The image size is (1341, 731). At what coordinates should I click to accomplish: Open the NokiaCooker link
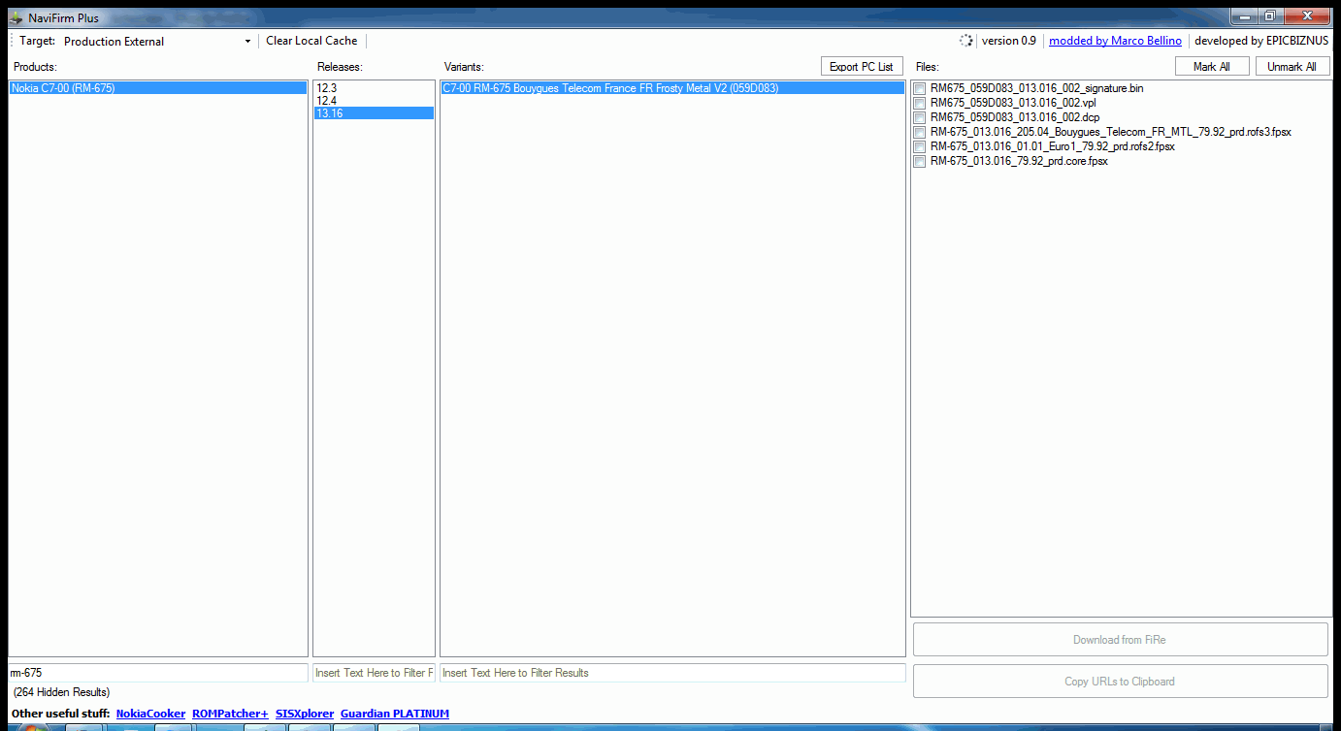[150, 714]
